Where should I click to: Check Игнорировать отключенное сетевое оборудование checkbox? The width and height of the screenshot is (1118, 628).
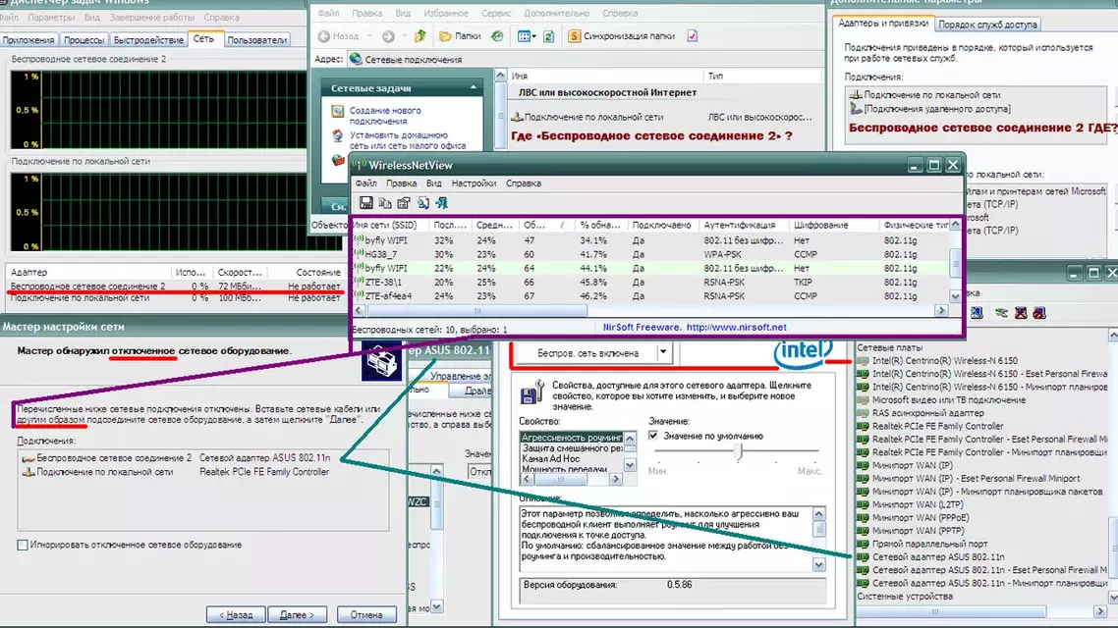23,545
